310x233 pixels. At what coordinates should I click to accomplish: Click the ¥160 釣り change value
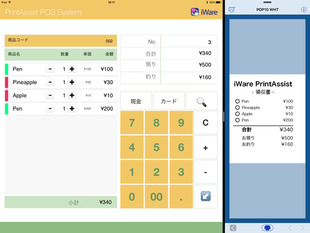[x=205, y=77]
